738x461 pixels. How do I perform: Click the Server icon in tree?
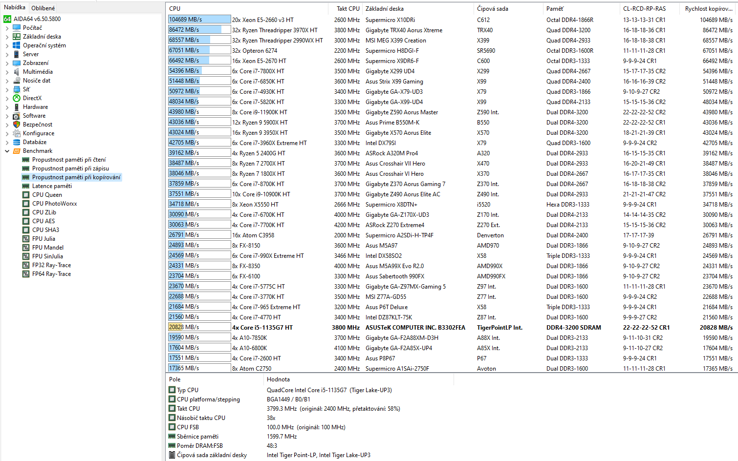(x=17, y=54)
